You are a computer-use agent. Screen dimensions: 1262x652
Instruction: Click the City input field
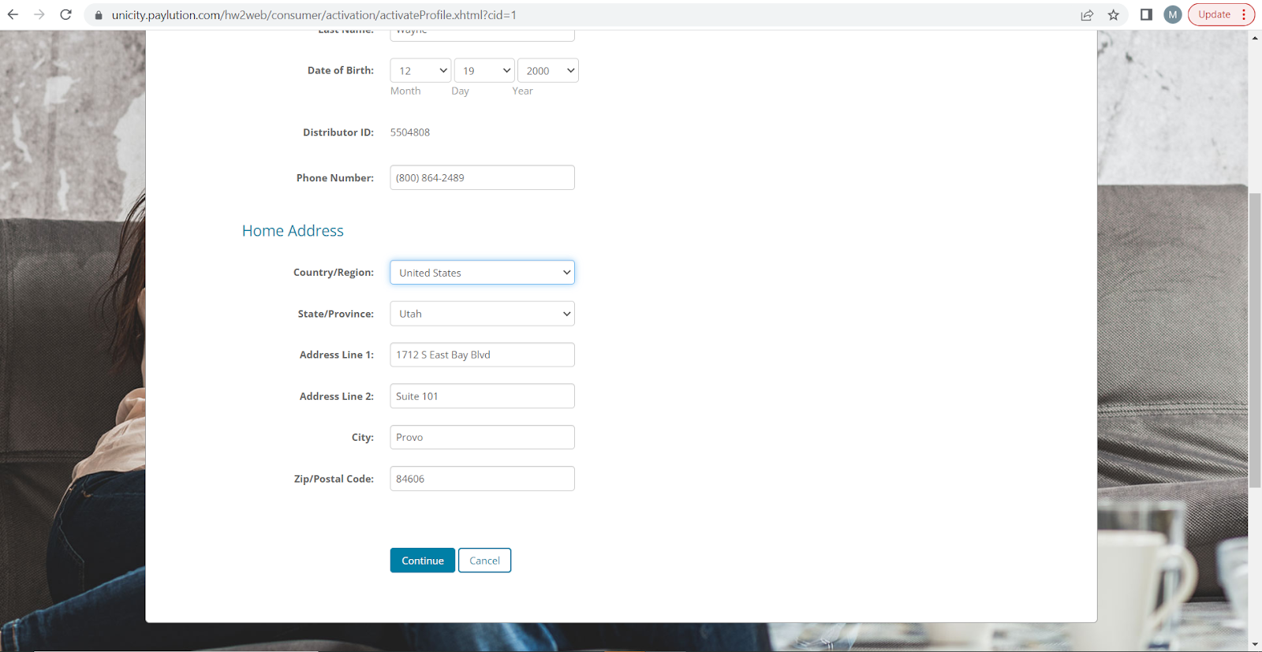(x=483, y=438)
